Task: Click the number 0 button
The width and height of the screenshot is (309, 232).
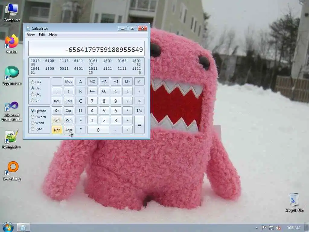Action: click(x=98, y=130)
